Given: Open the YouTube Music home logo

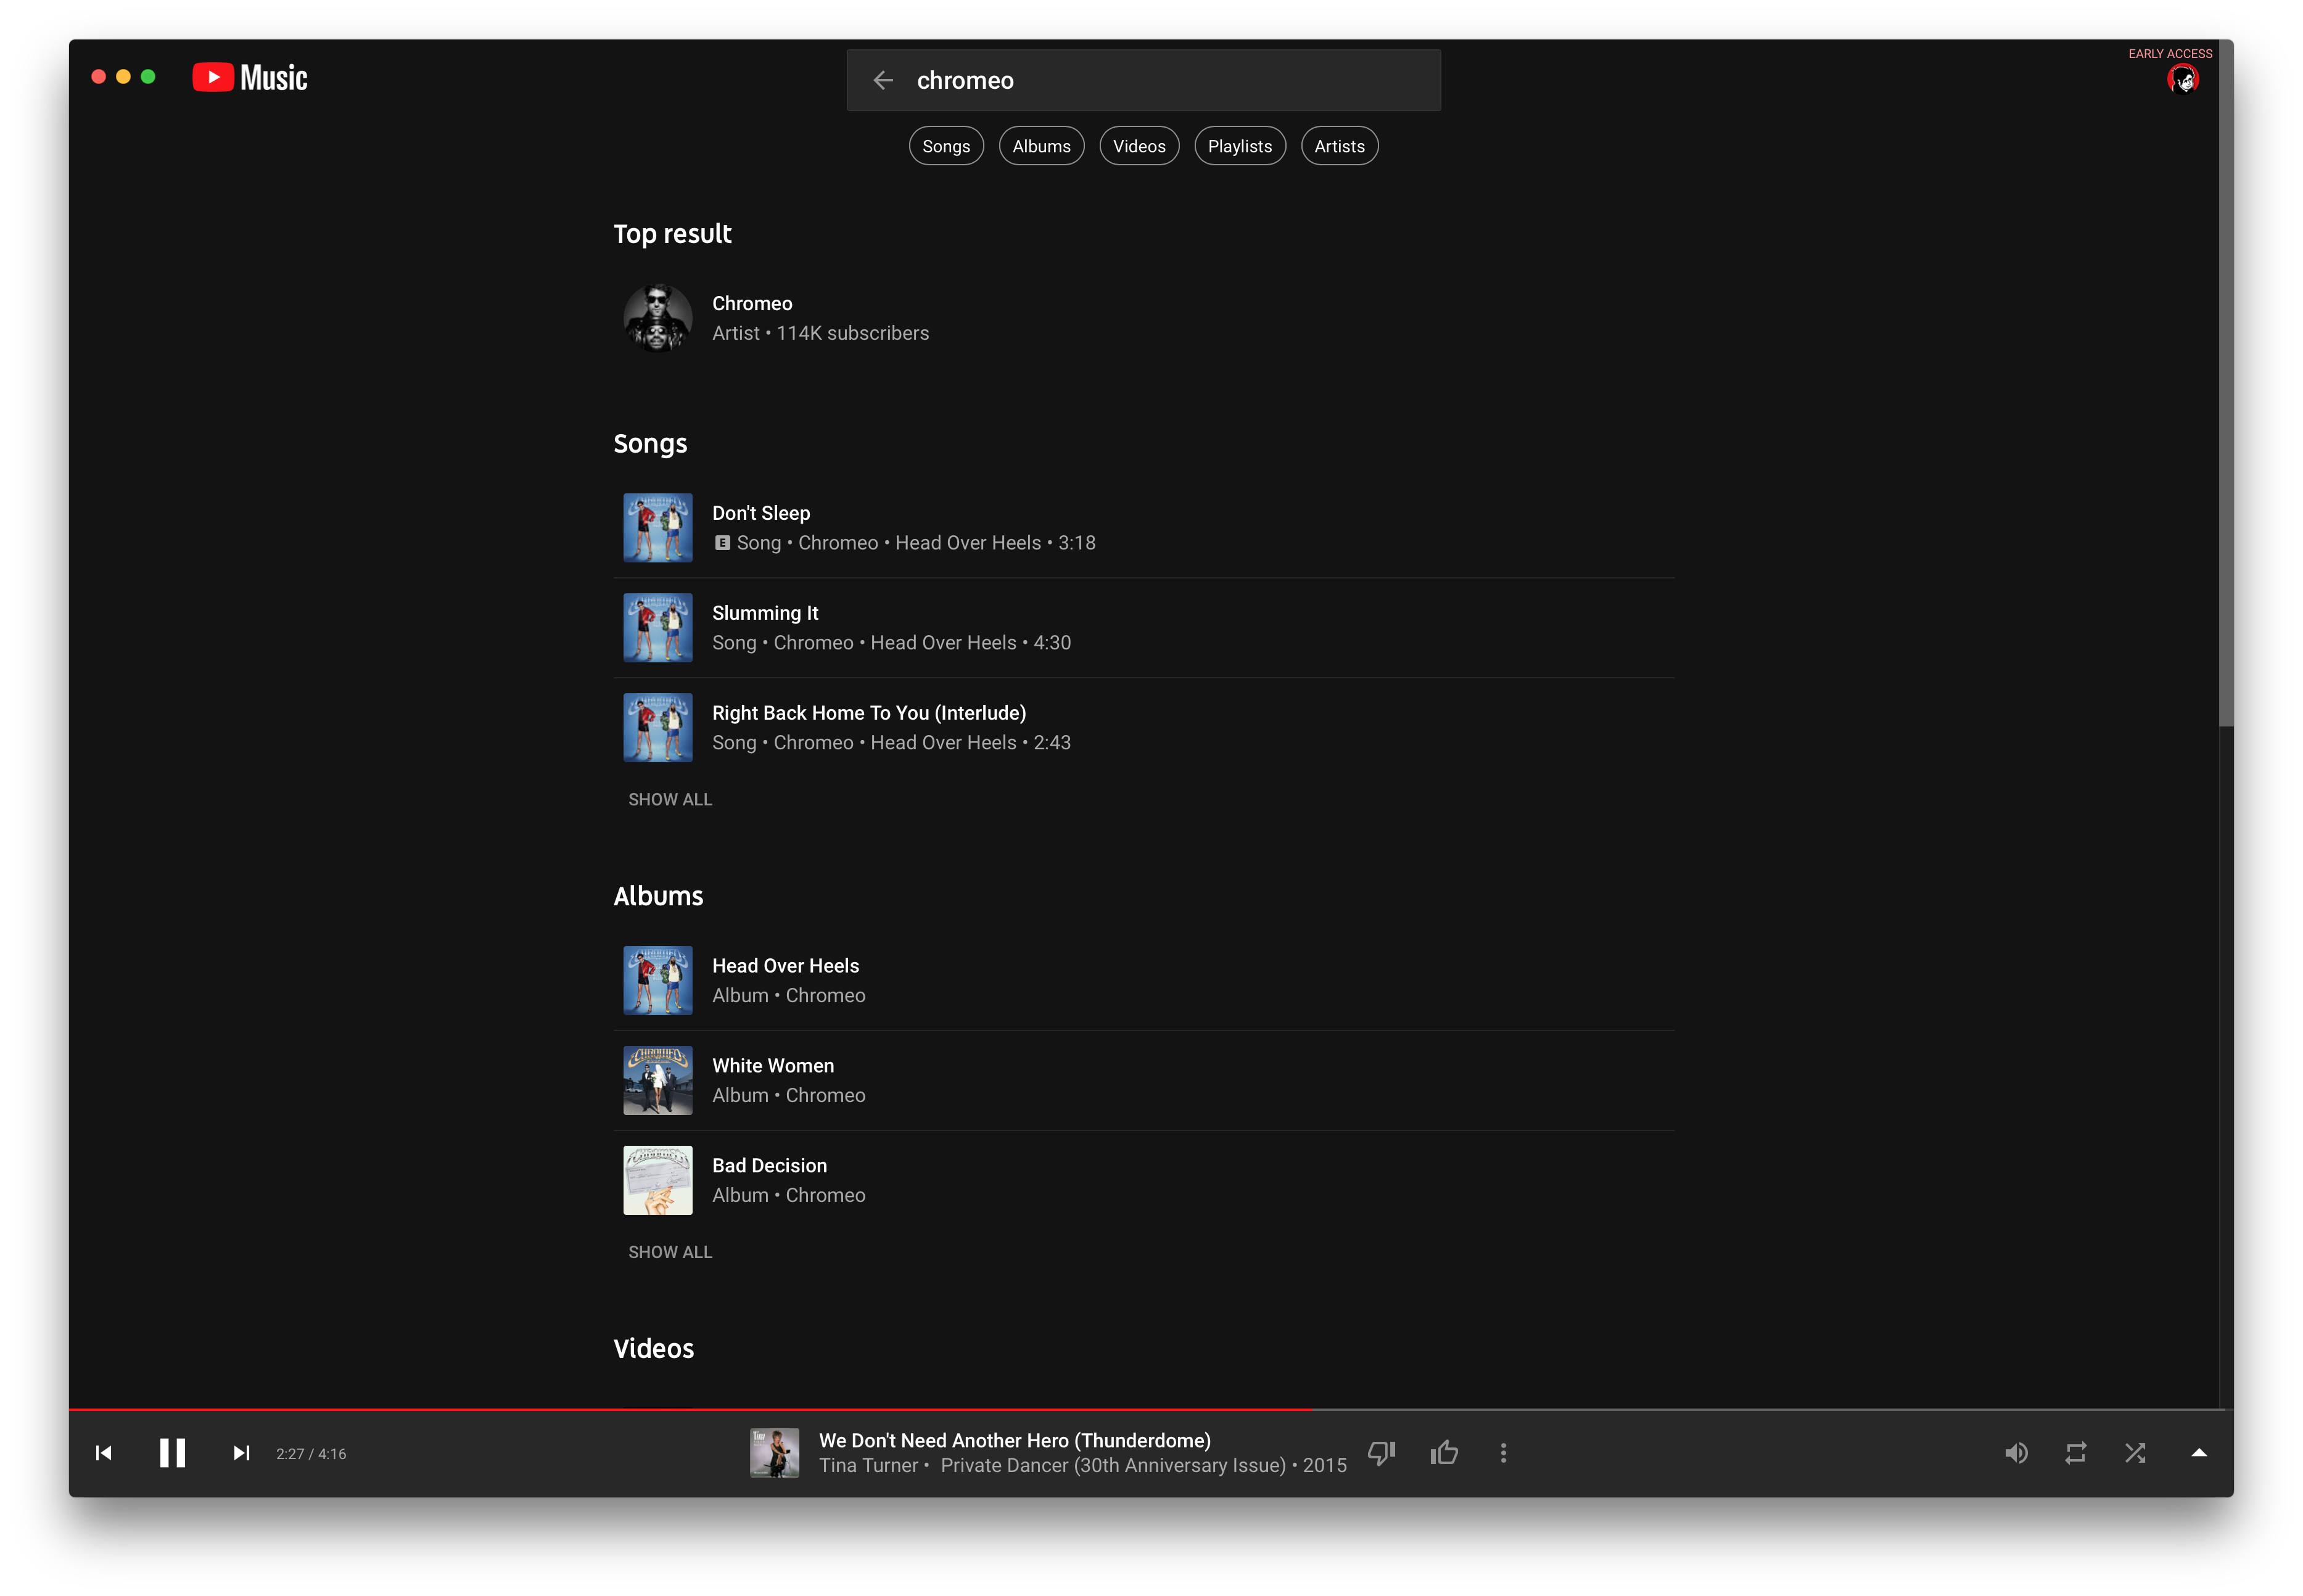Looking at the screenshot, I should pyautogui.click(x=249, y=77).
